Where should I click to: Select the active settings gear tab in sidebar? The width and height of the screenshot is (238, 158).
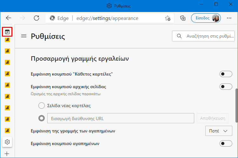(7, 142)
